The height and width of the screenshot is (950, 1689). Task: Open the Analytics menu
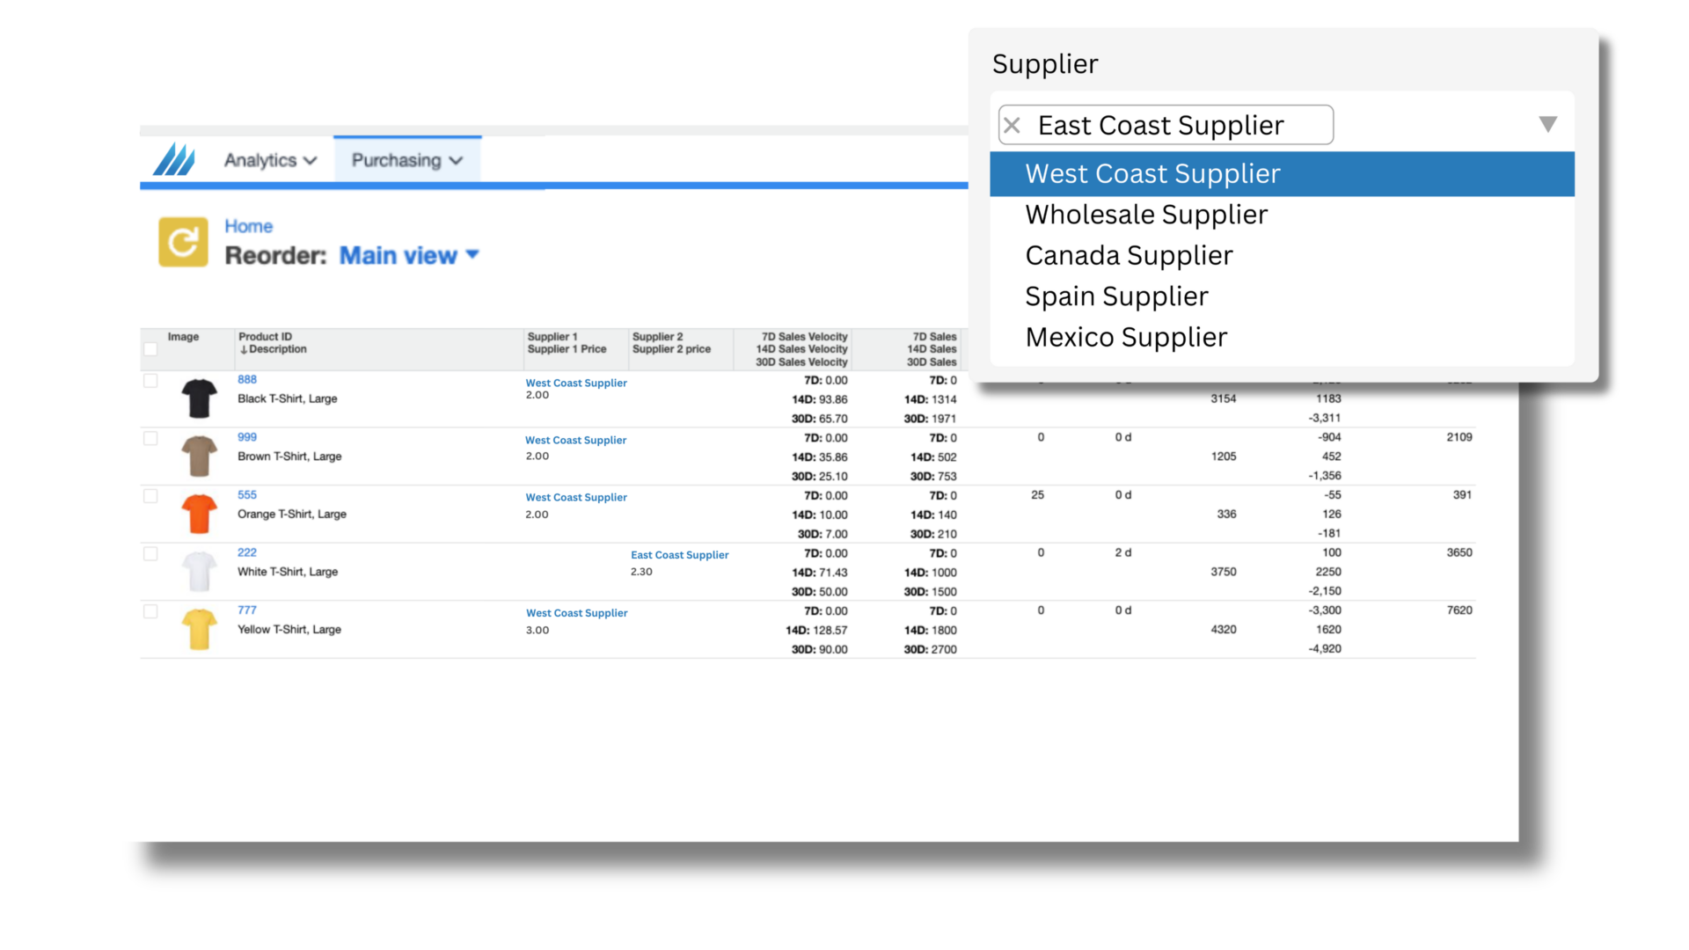270,160
